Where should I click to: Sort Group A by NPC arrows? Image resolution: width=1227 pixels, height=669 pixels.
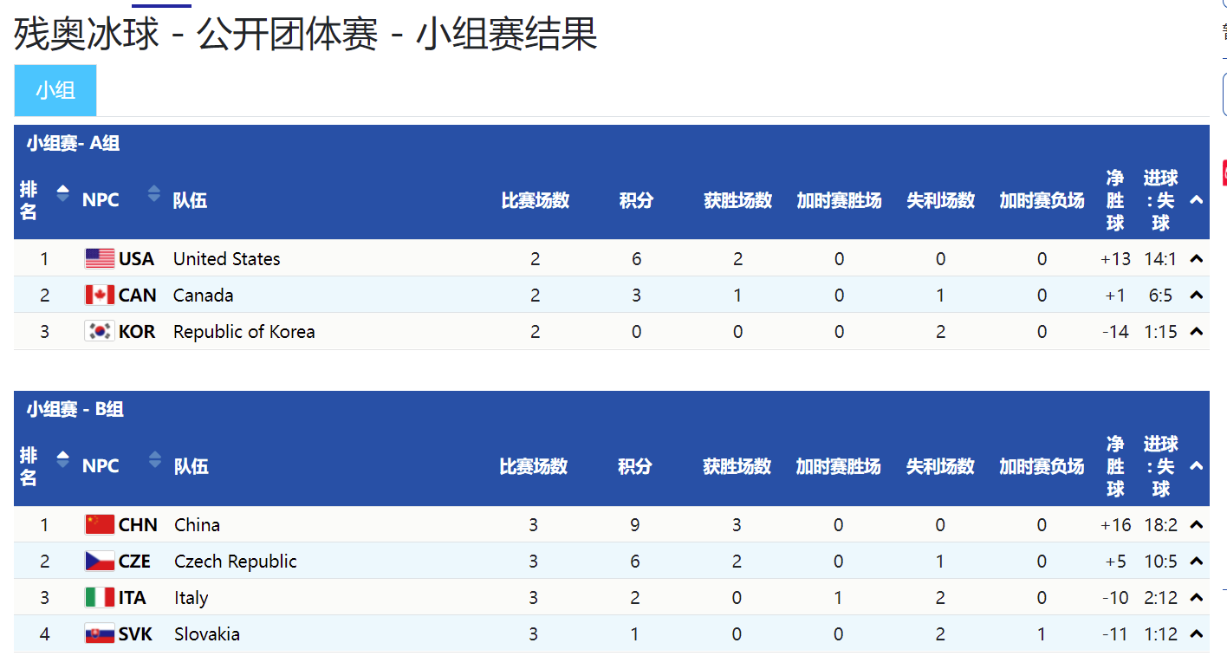(154, 193)
